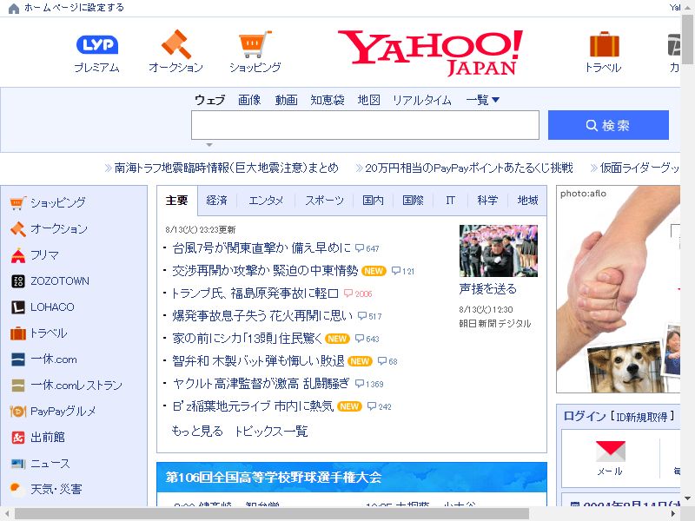
Task: Select the 地図 search tab
Action: point(368,100)
